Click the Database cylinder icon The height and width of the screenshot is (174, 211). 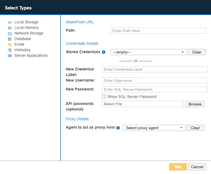(x=10, y=39)
